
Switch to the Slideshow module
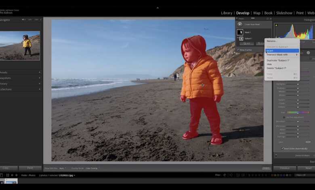tap(284, 13)
